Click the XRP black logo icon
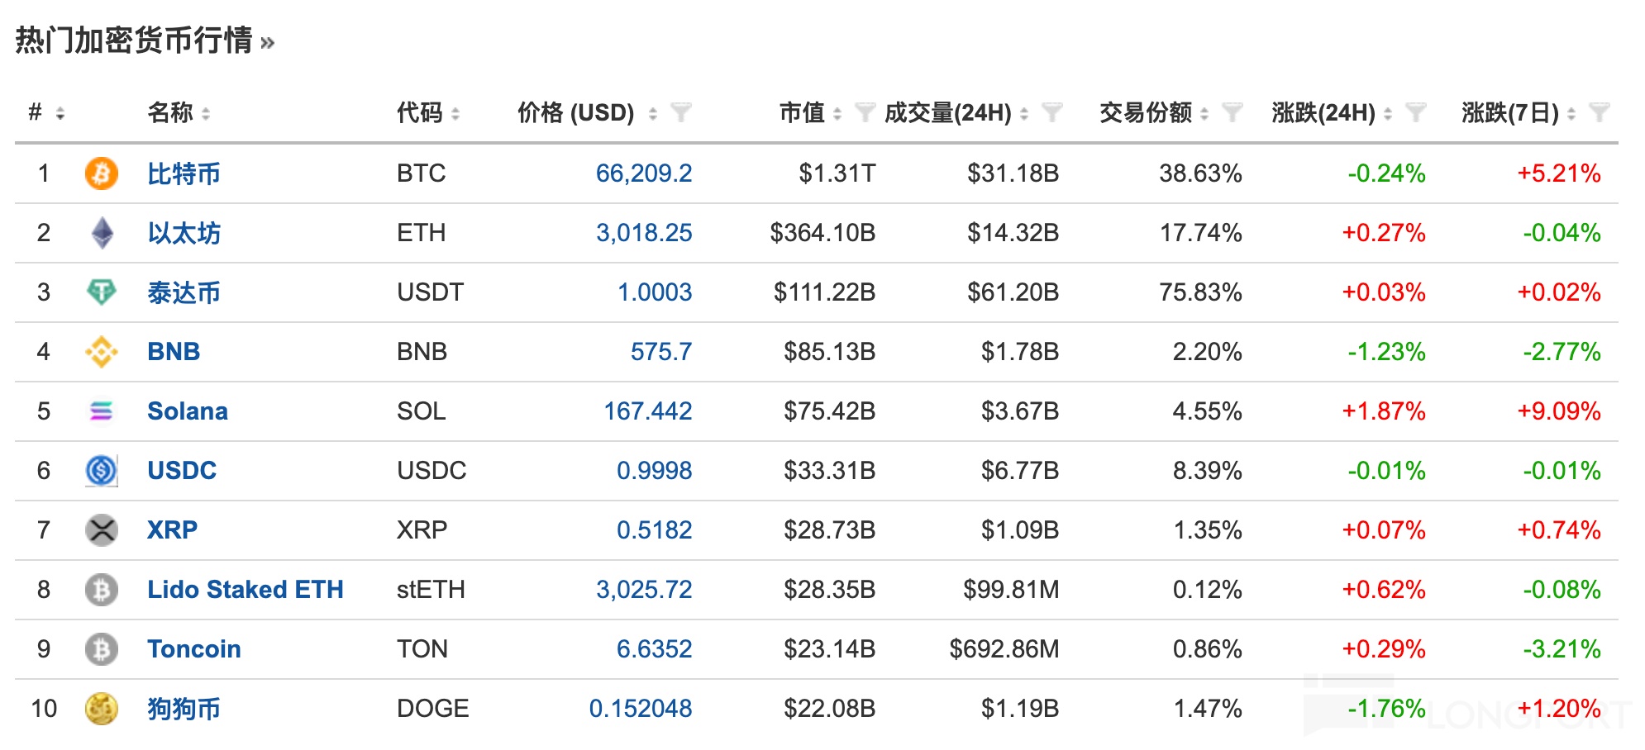 pyautogui.click(x=102, y=530)
